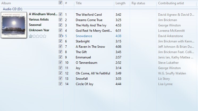Select the Joy track title
Image resolution: width=198 pixels, height=111 pixels.
[x=78, y=68]
